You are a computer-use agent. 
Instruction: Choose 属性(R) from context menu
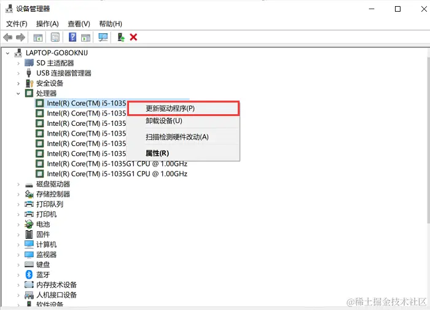pyautogui.click(x=183, y=153)
